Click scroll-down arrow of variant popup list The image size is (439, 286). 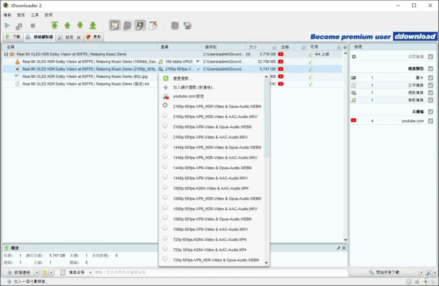(x=266, y=263)
